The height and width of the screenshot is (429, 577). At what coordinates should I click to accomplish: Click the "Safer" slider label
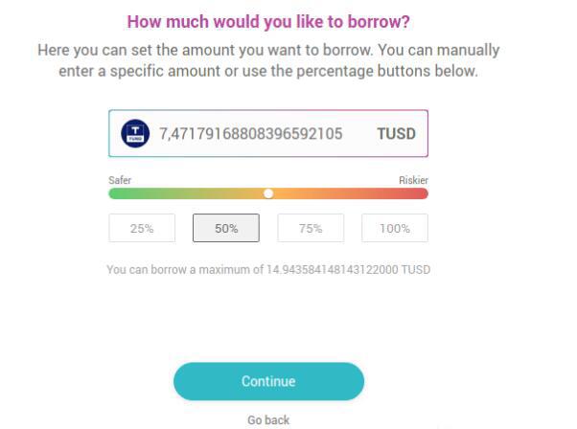coord(120,180)
